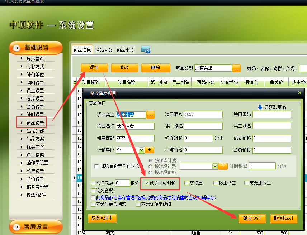Image resolution: width=307 pixels, height=235 pixels.
Task: Toggle 允许兑换 checkbox
Action: tap(93, 183)
